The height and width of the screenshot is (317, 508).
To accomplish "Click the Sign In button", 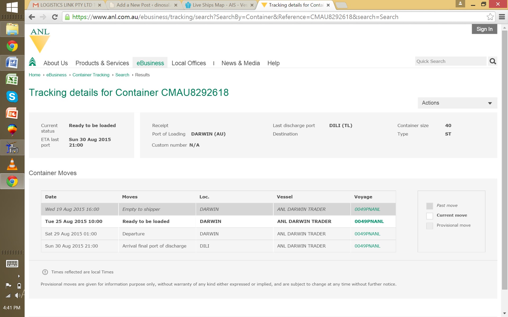I will click(484, 29).
